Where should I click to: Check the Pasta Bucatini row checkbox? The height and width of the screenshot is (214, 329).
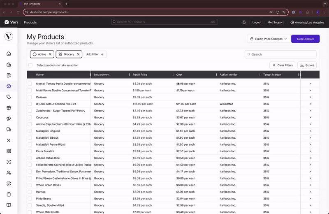(x=30, y=151)
